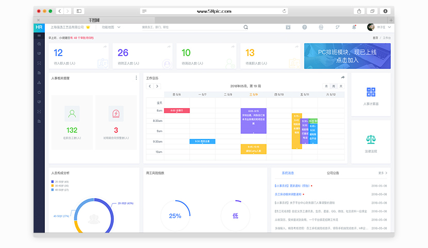The image size is (428, 248).
Task: Switch to the 系统消息 tab
Action: (288, 173)
